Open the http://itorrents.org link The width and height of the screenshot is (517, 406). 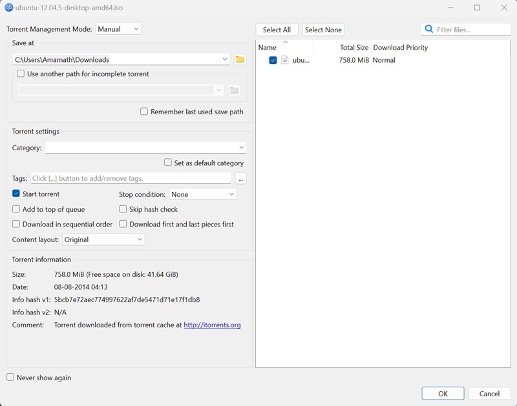click(x=212, y=325)
